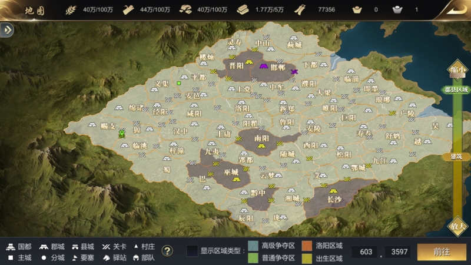Click the 关卡 pass legend icon
Screen dimensions: 471x265
(x=106, y=247)
